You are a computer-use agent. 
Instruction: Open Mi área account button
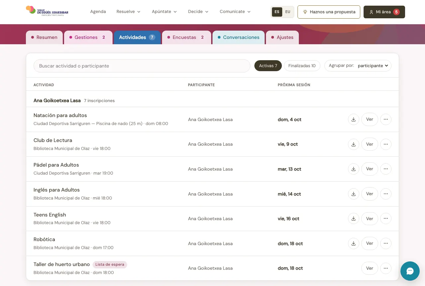pos(384,12)
